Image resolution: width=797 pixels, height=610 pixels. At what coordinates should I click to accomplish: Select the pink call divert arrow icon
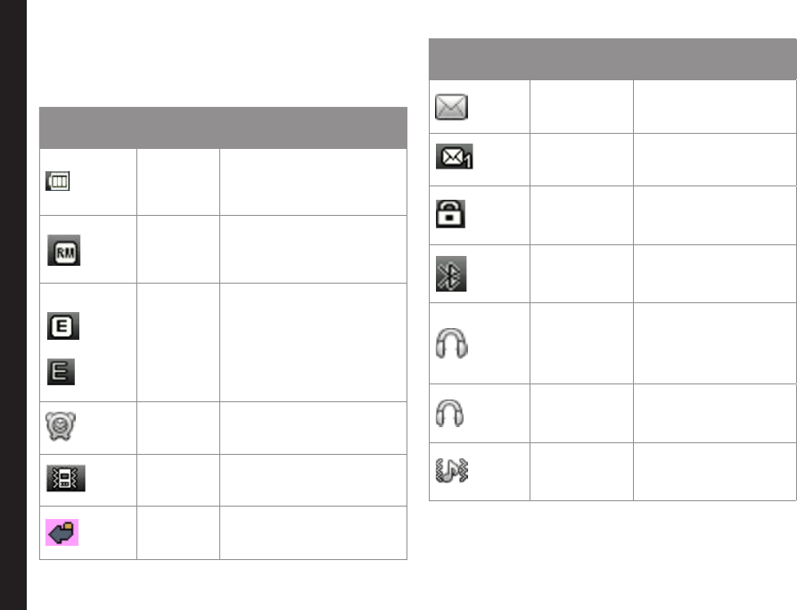click(62, 532)
